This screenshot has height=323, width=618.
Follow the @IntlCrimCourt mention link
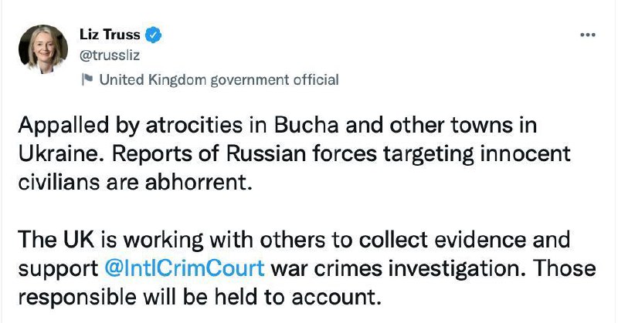184,272
